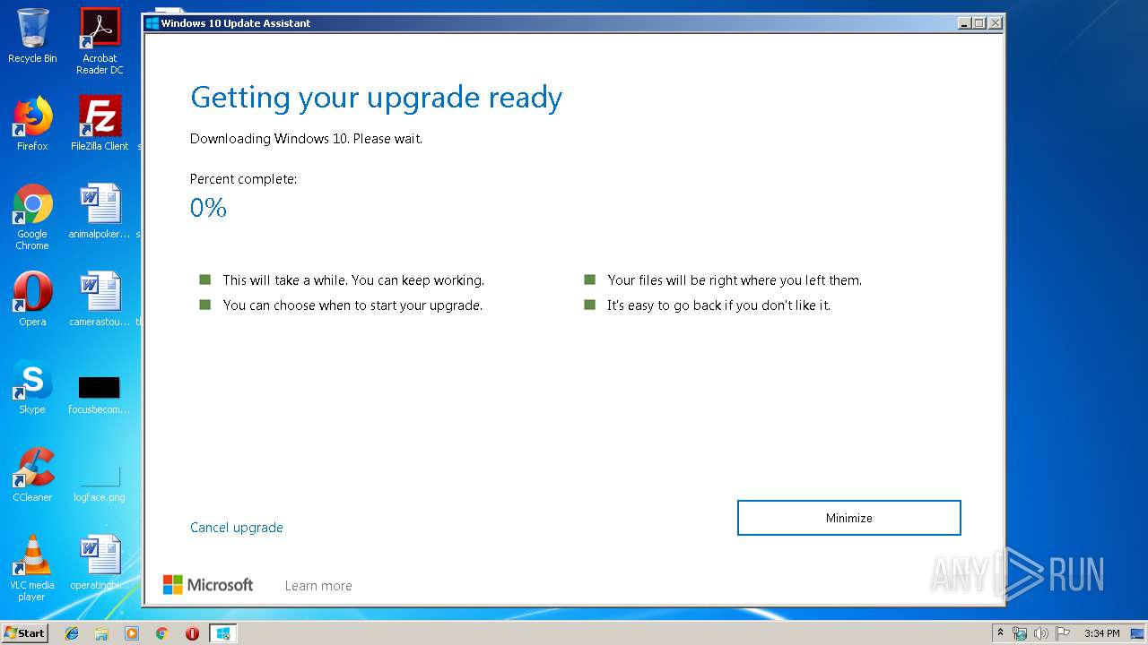
Task: Select the camerastou Word document
Action: 100,299
